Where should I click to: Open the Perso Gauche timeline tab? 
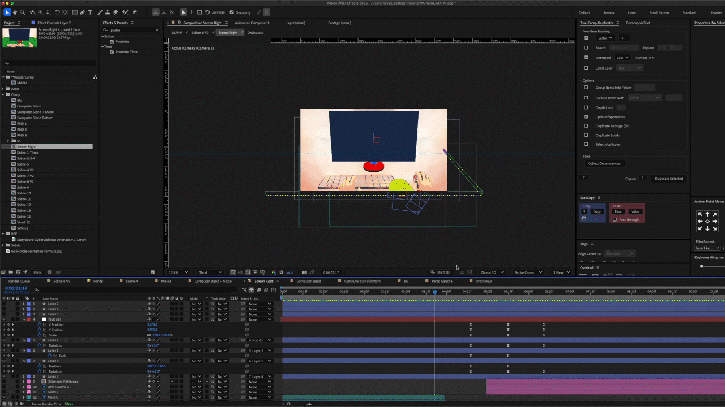[x=442, y=281]
